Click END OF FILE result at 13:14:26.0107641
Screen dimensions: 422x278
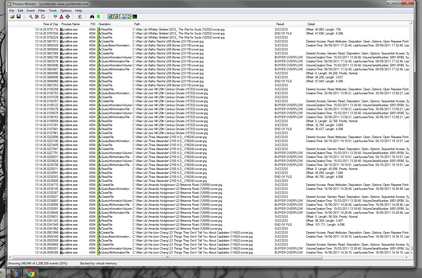pyautogui.click(x=283, y=129)
